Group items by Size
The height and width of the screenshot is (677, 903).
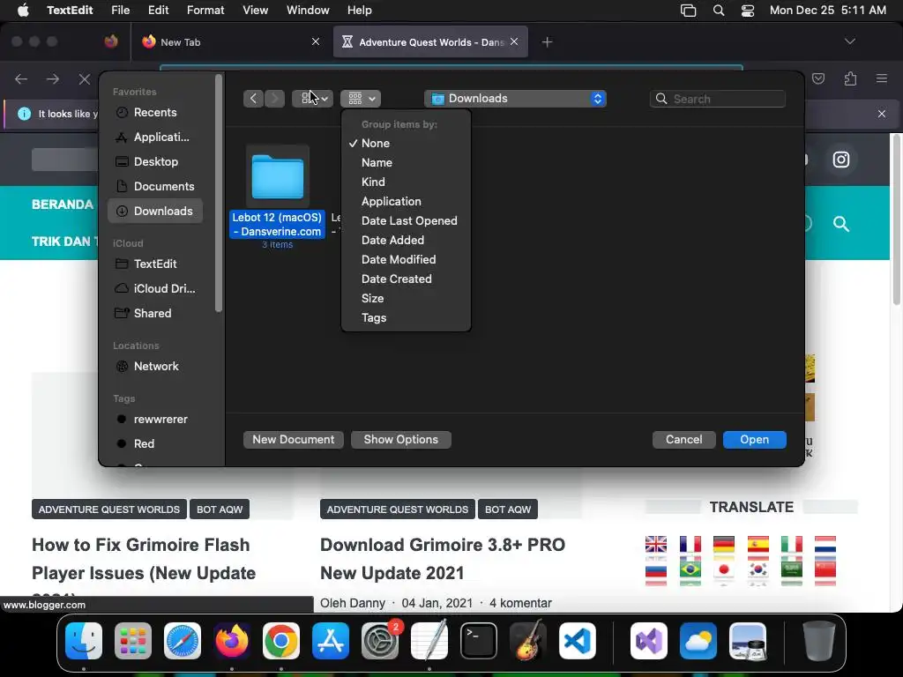pos(406,298)
